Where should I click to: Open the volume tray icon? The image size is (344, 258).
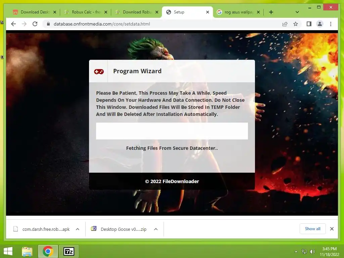pos(312,252)
